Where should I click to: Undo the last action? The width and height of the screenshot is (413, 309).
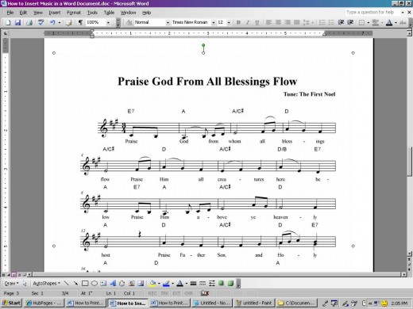coord(52,22)
